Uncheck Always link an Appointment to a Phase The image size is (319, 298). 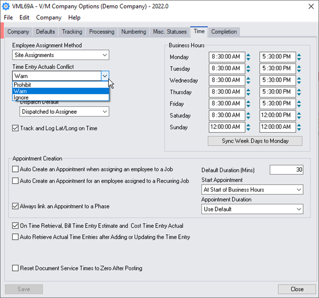(x=15, y=206)
